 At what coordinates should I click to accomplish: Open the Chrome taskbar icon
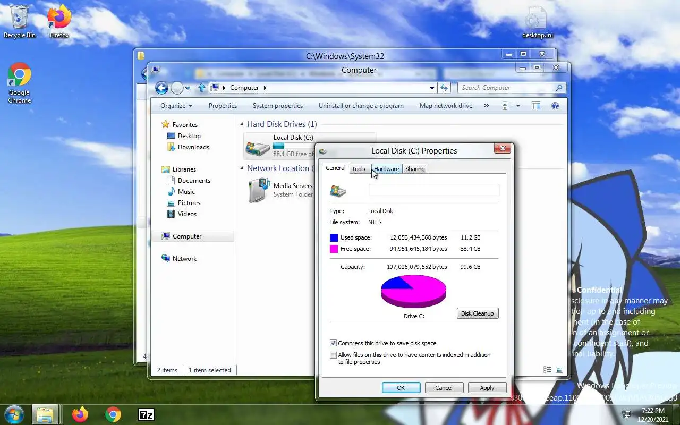tap(113, 414)
